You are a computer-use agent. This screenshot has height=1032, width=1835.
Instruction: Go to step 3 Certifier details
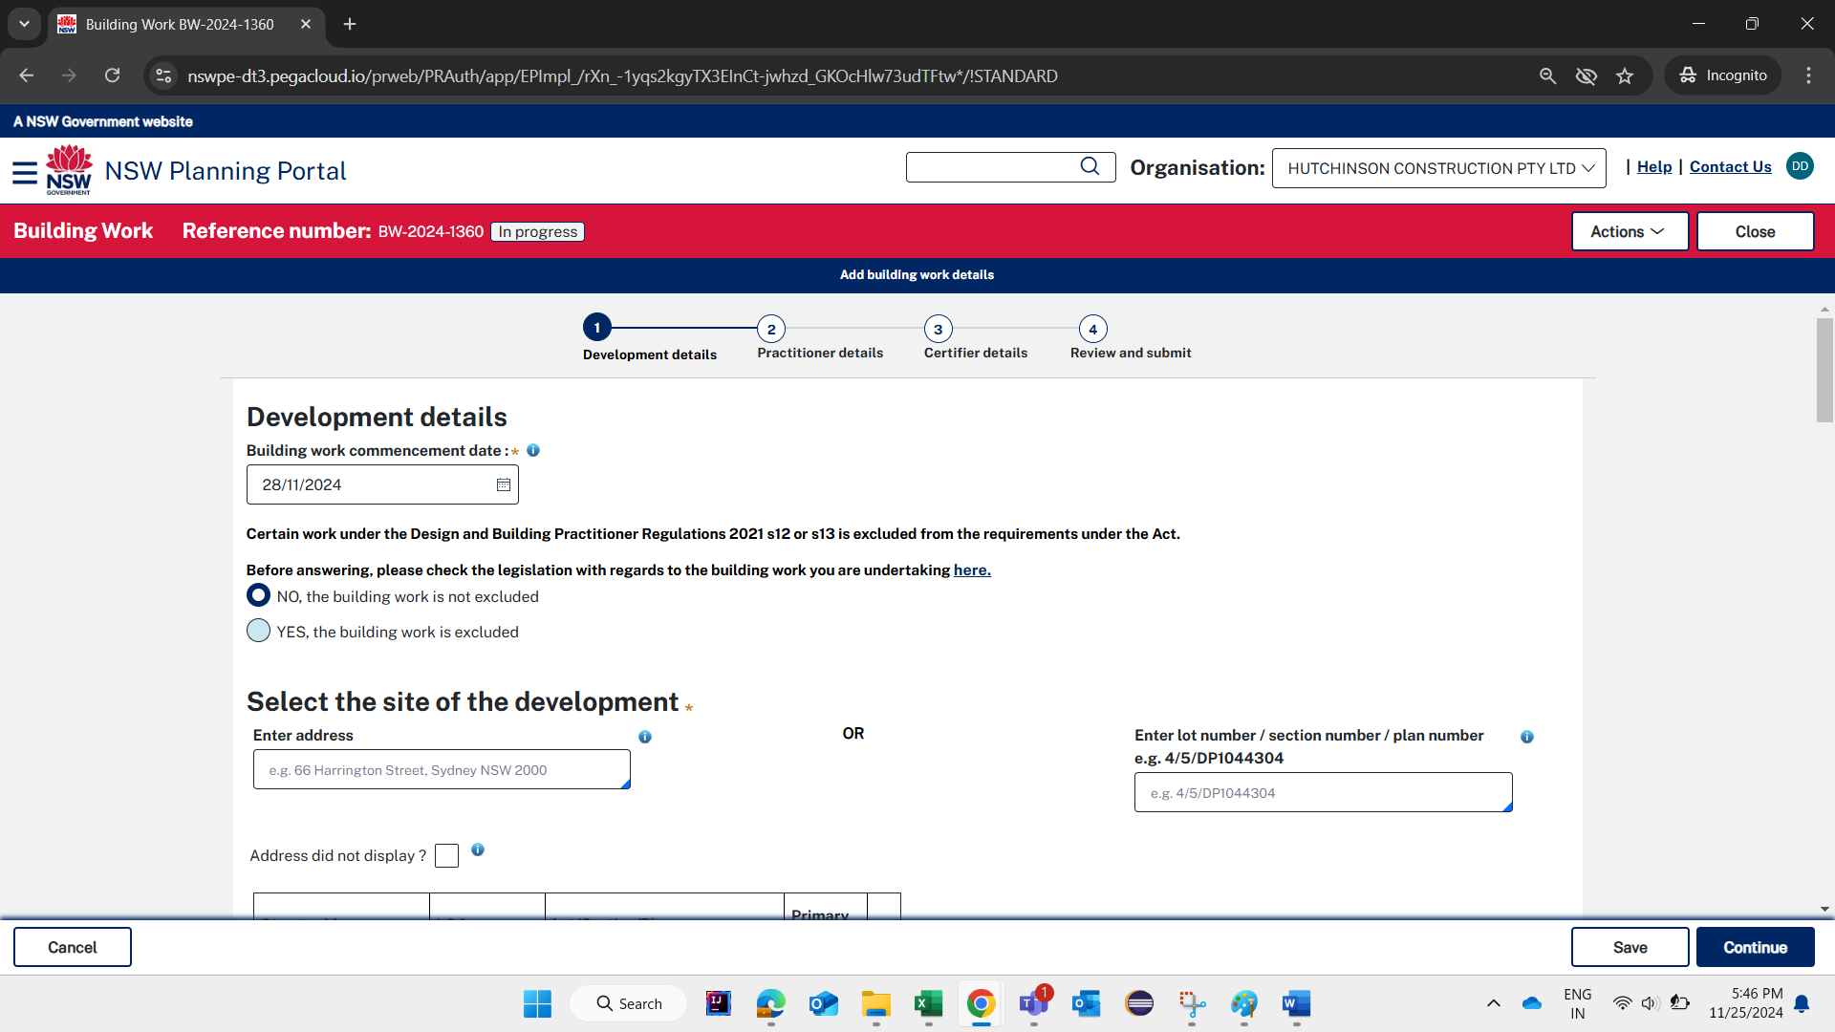pos(938,329)
